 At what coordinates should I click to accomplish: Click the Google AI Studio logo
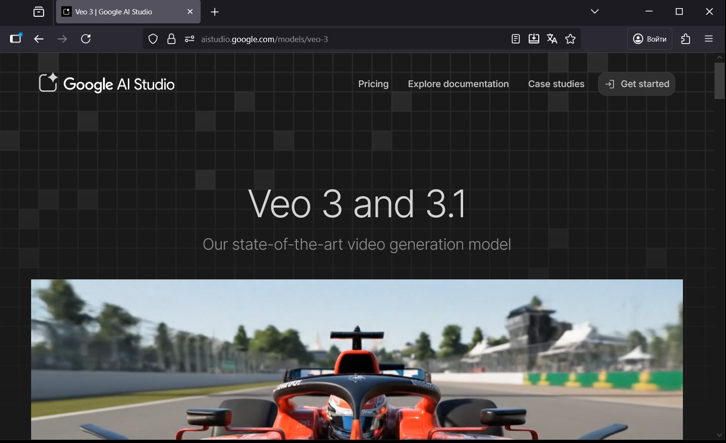[106, 84]
